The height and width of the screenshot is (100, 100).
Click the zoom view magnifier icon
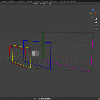(96, 19)
